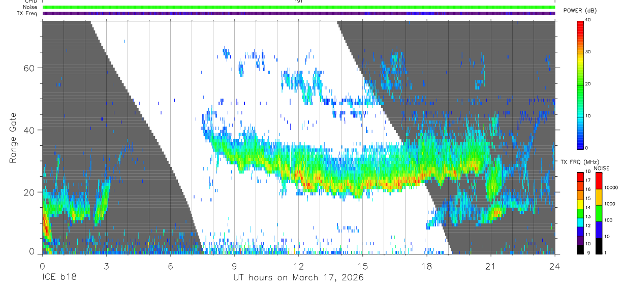Click the noise scale value '10000'
624x288 pixels.
[611, 187]
